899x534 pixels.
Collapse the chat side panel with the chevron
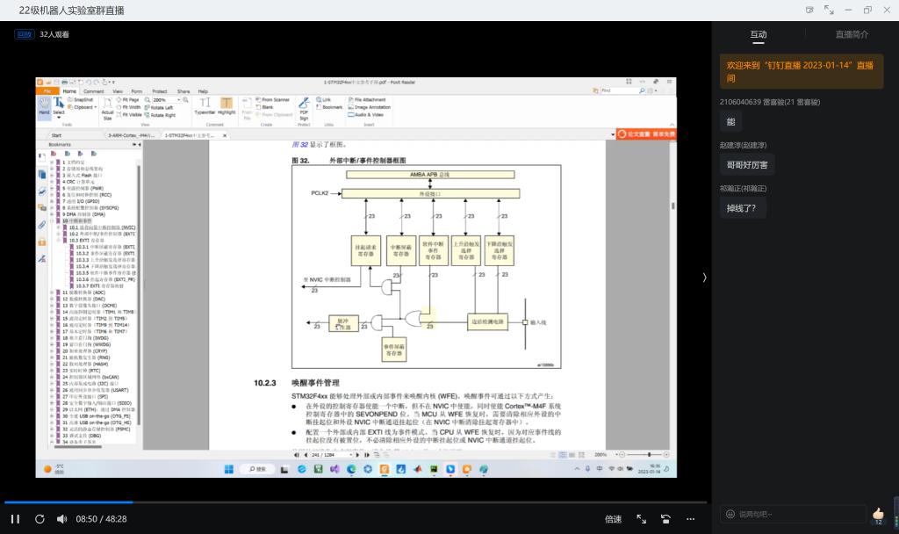click(704, 278)
